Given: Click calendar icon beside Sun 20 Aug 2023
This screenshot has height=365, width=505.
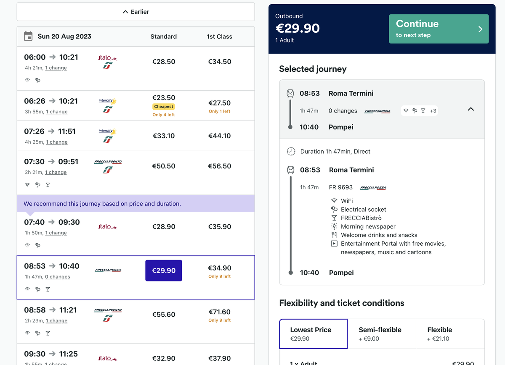Looking at the screenshot, I should (x=28, y=36).
